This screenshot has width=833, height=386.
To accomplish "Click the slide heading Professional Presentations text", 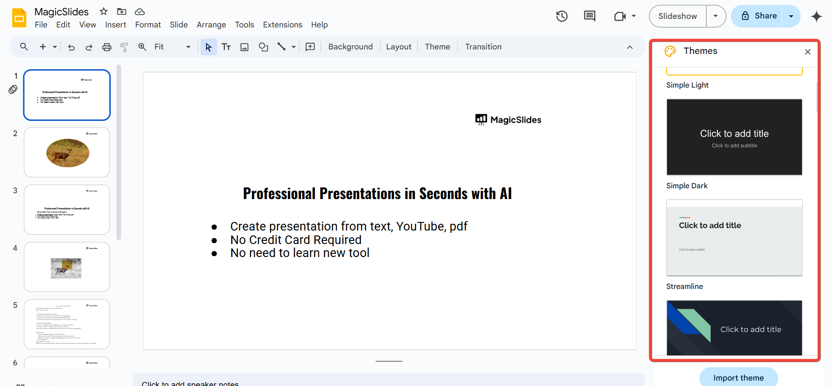I will pyautogui.click(x=377, y=193).
